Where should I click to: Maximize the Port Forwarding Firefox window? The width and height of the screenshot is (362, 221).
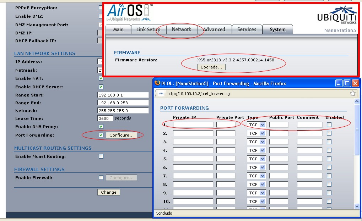tap(347, 83)
